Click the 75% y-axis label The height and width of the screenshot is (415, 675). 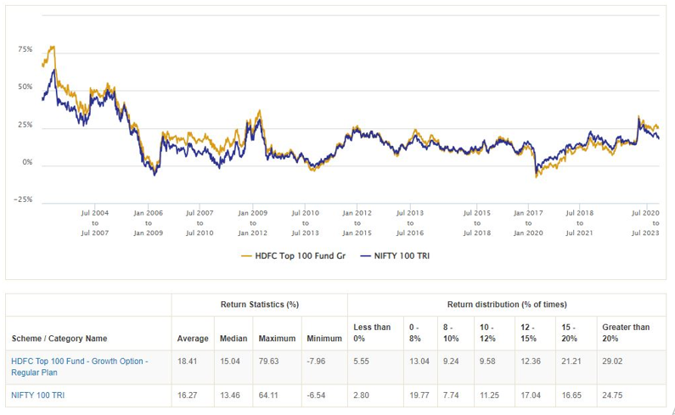click(x=25, y=49)
